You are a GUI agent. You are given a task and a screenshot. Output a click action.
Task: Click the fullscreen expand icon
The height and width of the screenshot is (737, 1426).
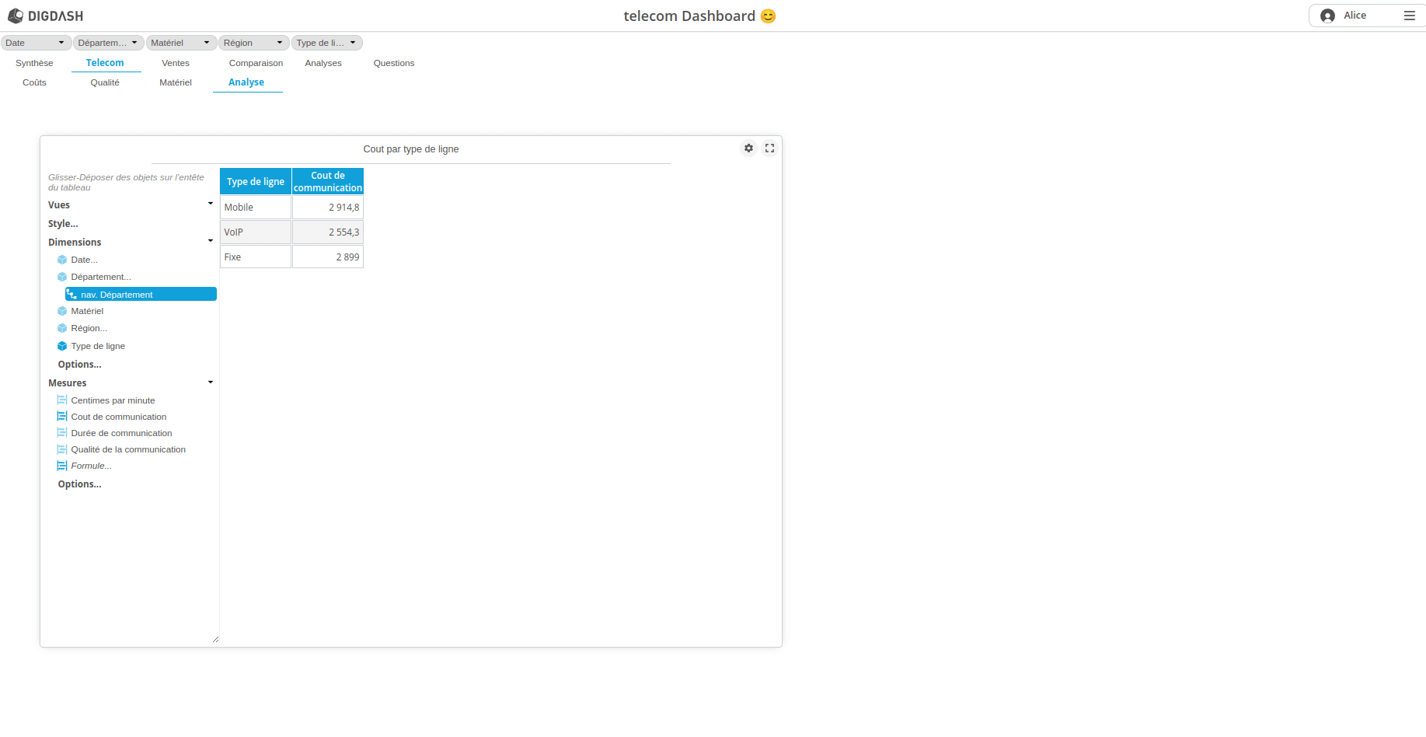click(769, 148)
